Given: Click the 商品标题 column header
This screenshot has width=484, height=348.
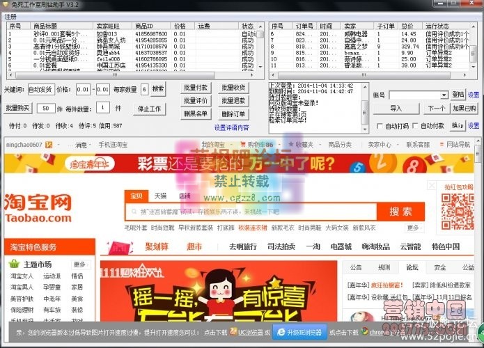Looking at the screenshot, I should pos(61,26).
